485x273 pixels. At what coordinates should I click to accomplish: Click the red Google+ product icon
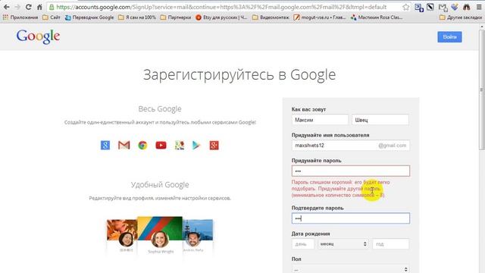click(214, 145)
